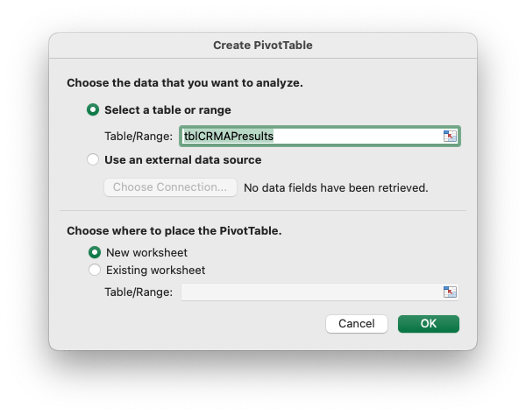This screenshot has width=526, height=415.
Task: Click the empty Table/Range field under Existing worksheet
Action: 311,292
